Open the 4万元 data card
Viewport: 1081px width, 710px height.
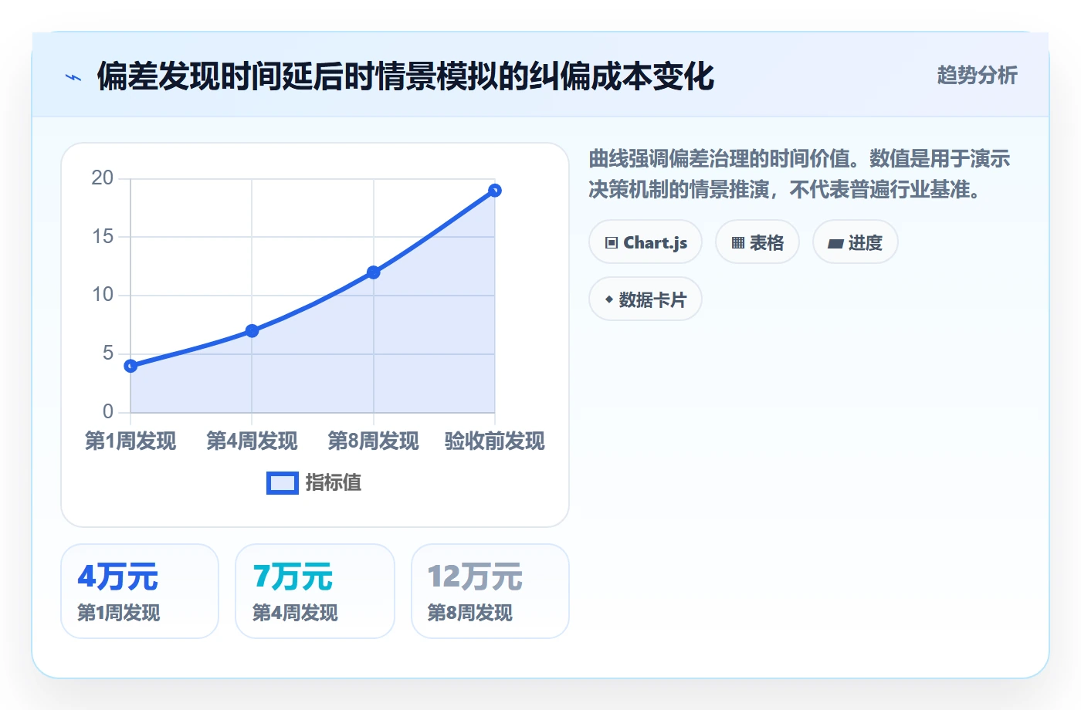coord(140,591)
